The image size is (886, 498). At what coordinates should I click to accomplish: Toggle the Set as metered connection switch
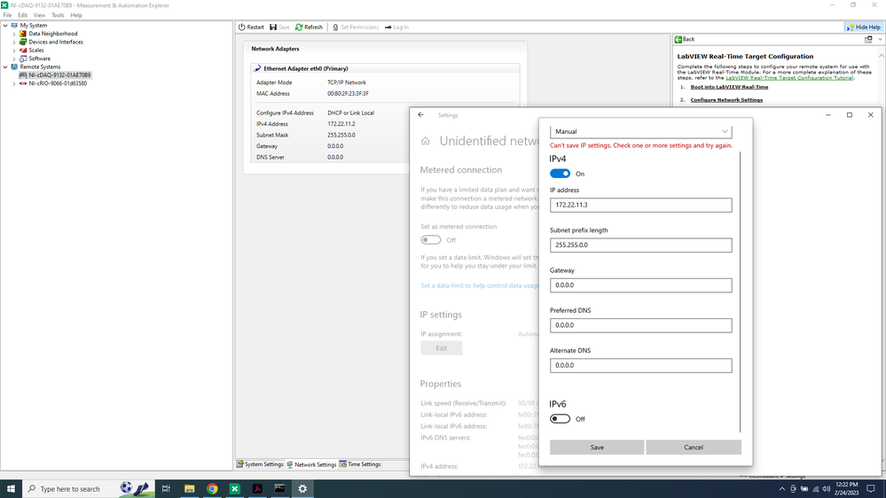click(430, 240)
